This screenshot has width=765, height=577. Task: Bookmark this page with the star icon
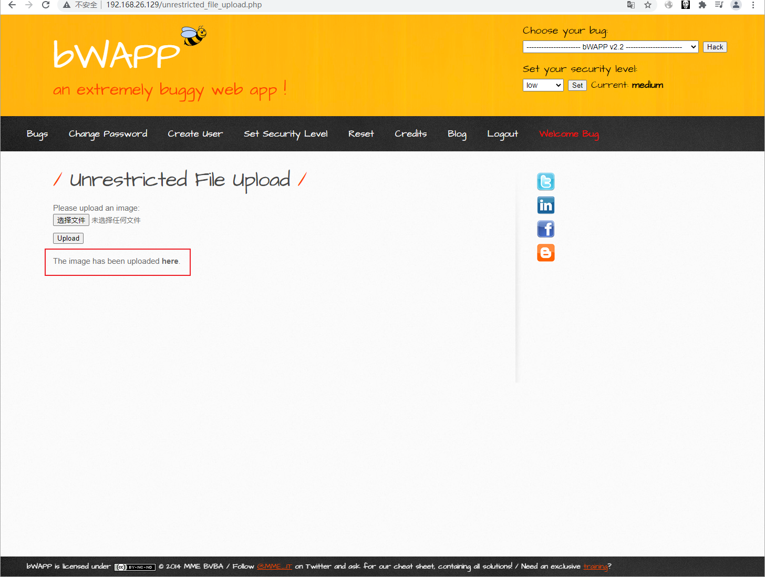(x=648, y=5)
